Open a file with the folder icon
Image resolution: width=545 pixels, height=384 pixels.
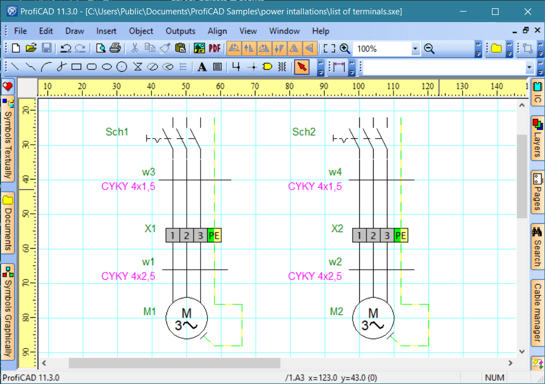[x=31, y=49]
